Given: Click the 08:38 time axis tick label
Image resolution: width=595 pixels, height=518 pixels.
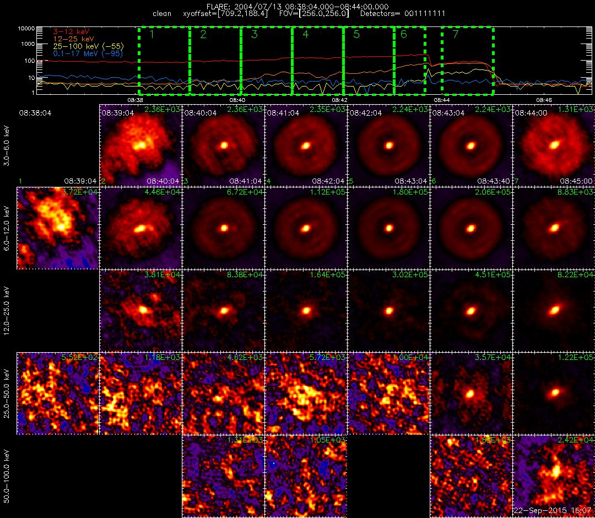Looking at the screenshot, I should (x=135, y=100).
